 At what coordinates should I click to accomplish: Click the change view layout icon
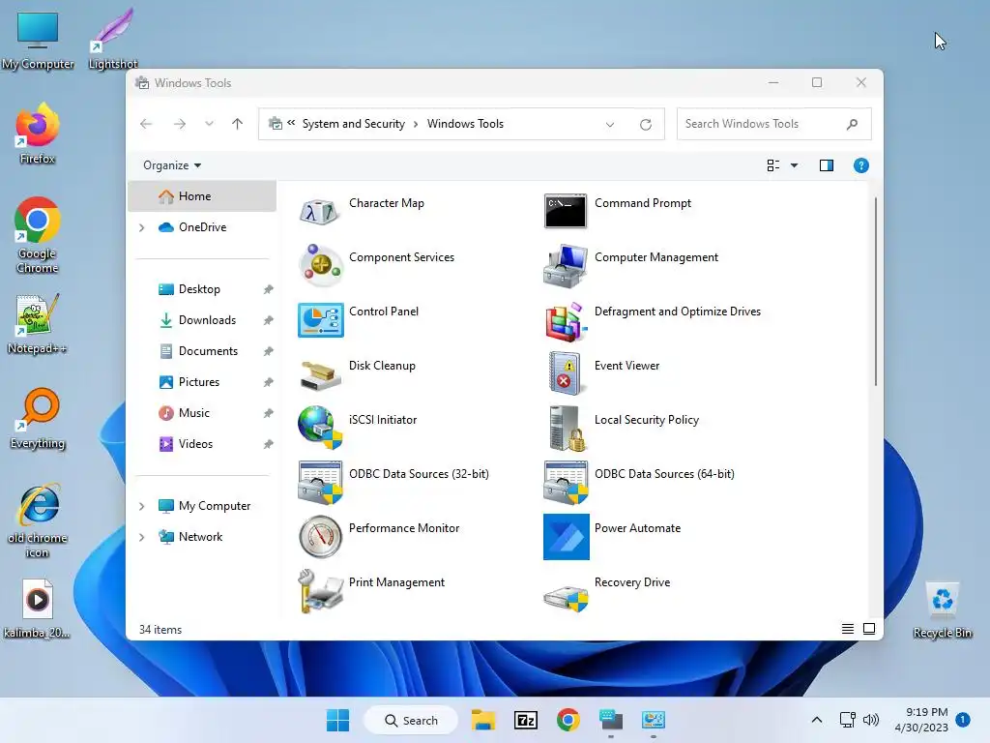point(773,165)
